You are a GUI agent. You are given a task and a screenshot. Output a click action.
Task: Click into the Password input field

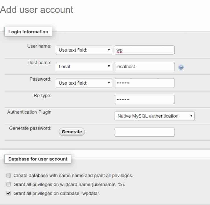click(x=144, y=83)
